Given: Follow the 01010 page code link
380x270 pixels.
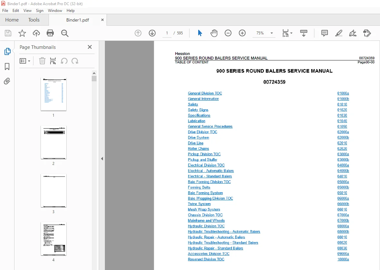Looking at the screenshot, I should (x=342, y=104).
